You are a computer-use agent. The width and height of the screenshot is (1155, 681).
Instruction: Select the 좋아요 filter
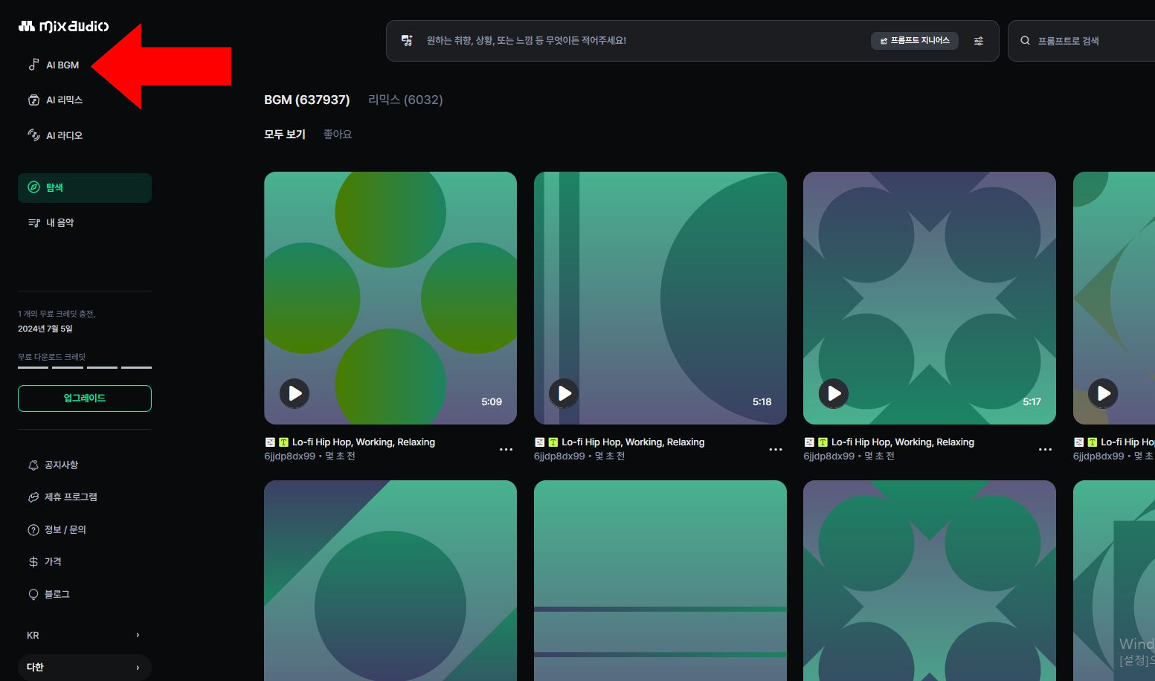pyautogui.click(x=338, y=135)
